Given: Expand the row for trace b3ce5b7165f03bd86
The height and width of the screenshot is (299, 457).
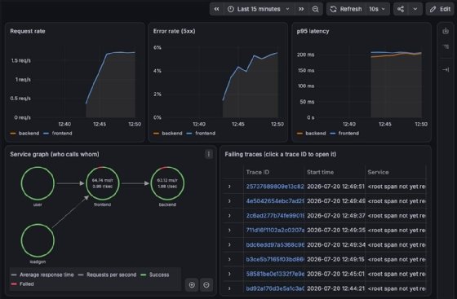Looking at the screenshot, I should pyautogui.click(x=229, y=259).
